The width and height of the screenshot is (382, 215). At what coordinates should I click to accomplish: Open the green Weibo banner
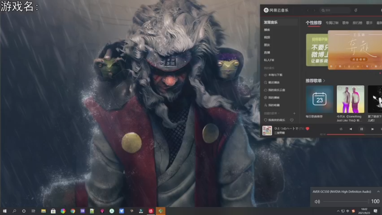coord(317,50)
